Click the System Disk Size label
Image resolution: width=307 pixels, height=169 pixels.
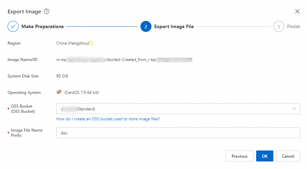[23, 76]
